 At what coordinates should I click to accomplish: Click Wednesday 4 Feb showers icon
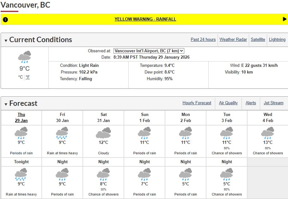coord(268,133)
